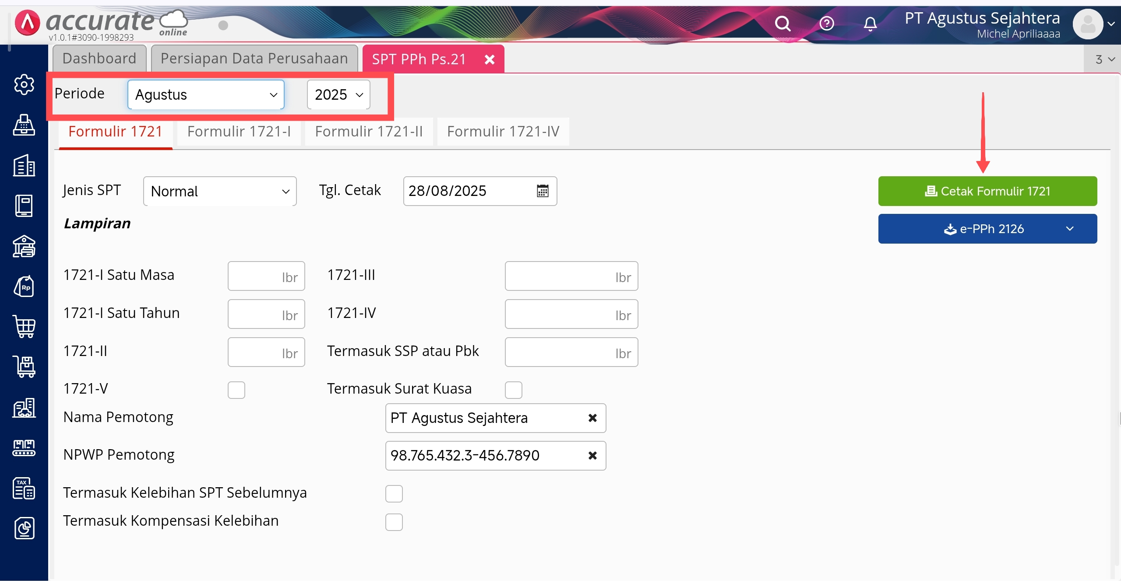Viewport: 1121px width, 583px height.
Task: Click Cetak Formulir 1721 button
Action: (x=987, y=191)
